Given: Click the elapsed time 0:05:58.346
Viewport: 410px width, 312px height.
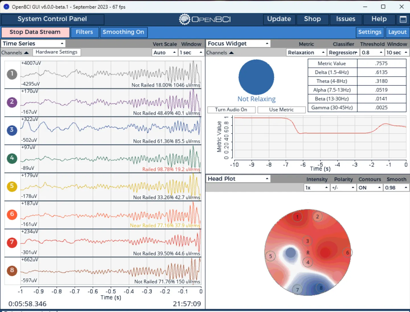Looking at the screenshot, I should coord(27,304).
